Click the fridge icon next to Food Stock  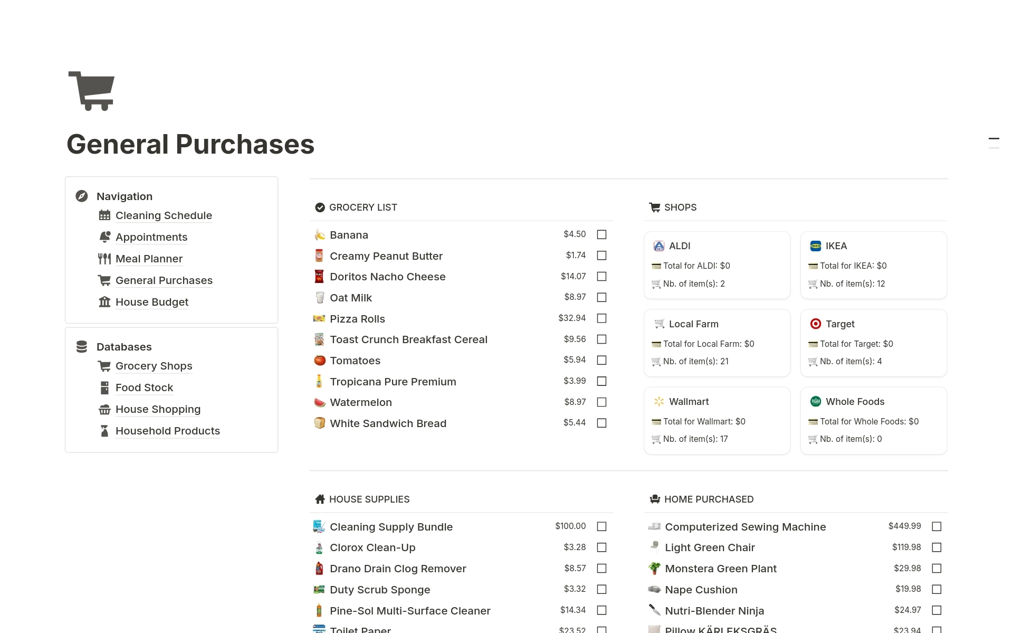tap(104, 388)
